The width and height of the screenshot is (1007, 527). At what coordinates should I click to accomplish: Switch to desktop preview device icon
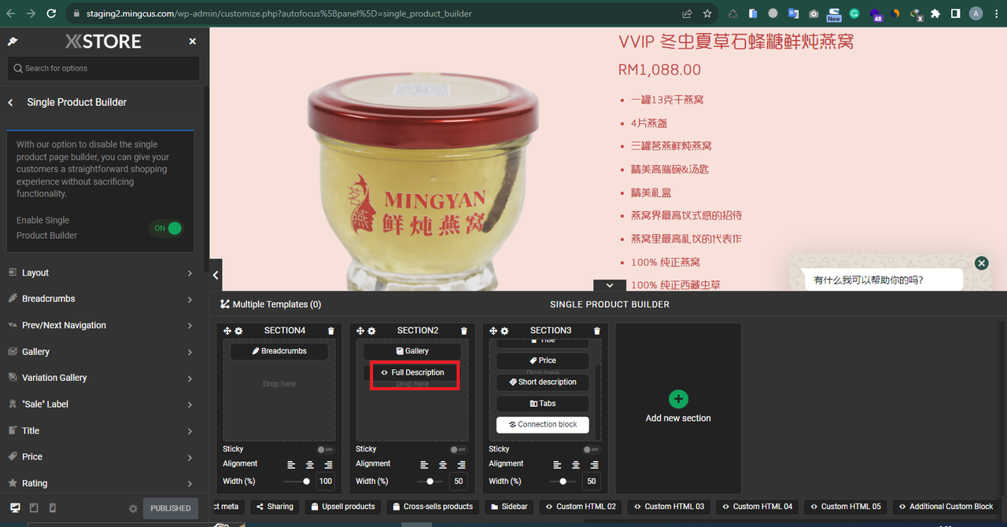15,508
